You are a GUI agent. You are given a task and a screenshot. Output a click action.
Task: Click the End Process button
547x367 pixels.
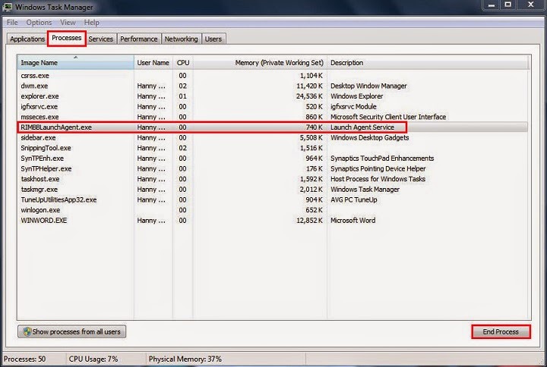[x=501, y=332]
